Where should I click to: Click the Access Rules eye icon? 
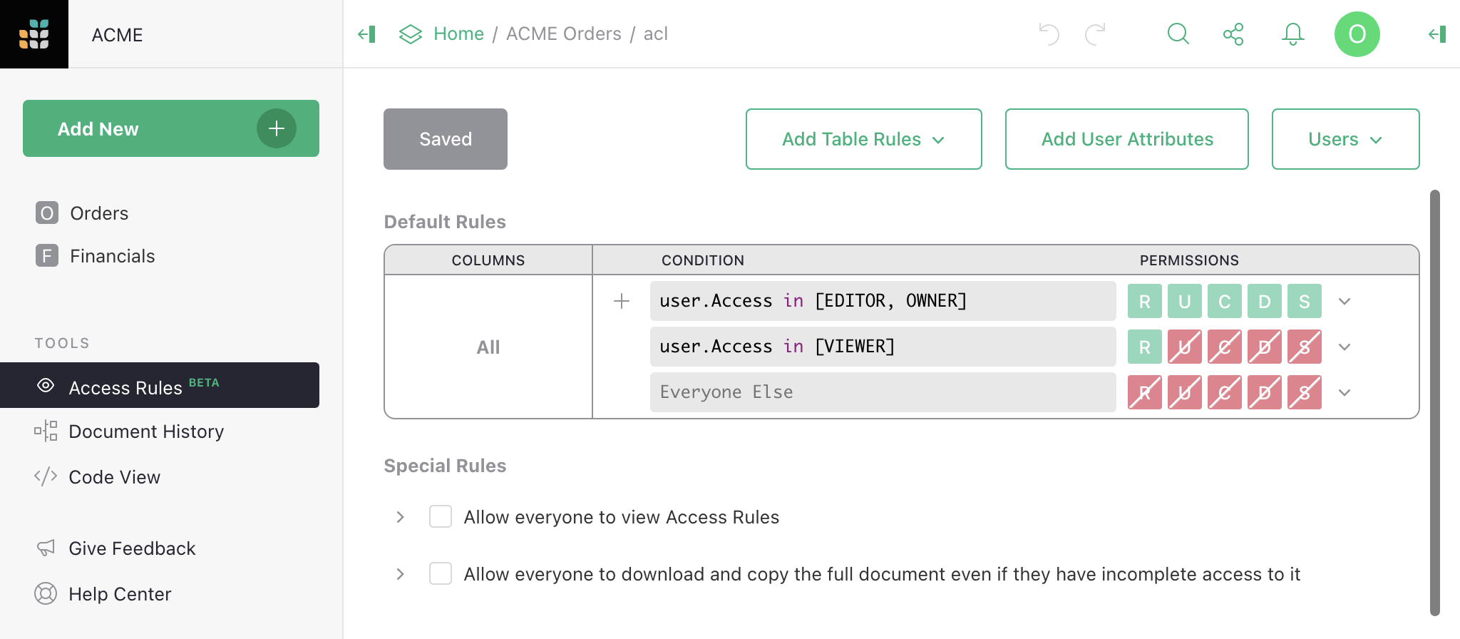coord(46,385)
